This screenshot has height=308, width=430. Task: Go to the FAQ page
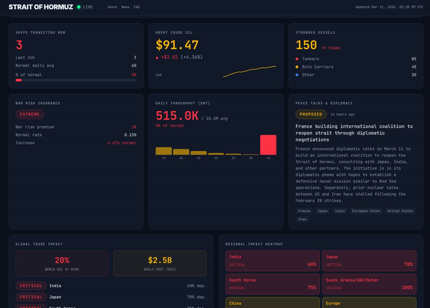pos(136,7)
